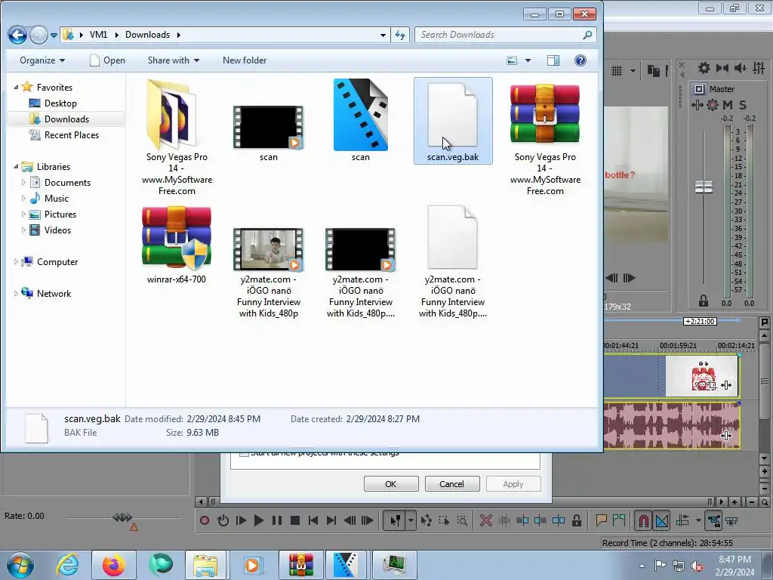This screenshot has height=580, width=773.
Task: Collapse the Favorites tree group
Action: tap(16, 88)
